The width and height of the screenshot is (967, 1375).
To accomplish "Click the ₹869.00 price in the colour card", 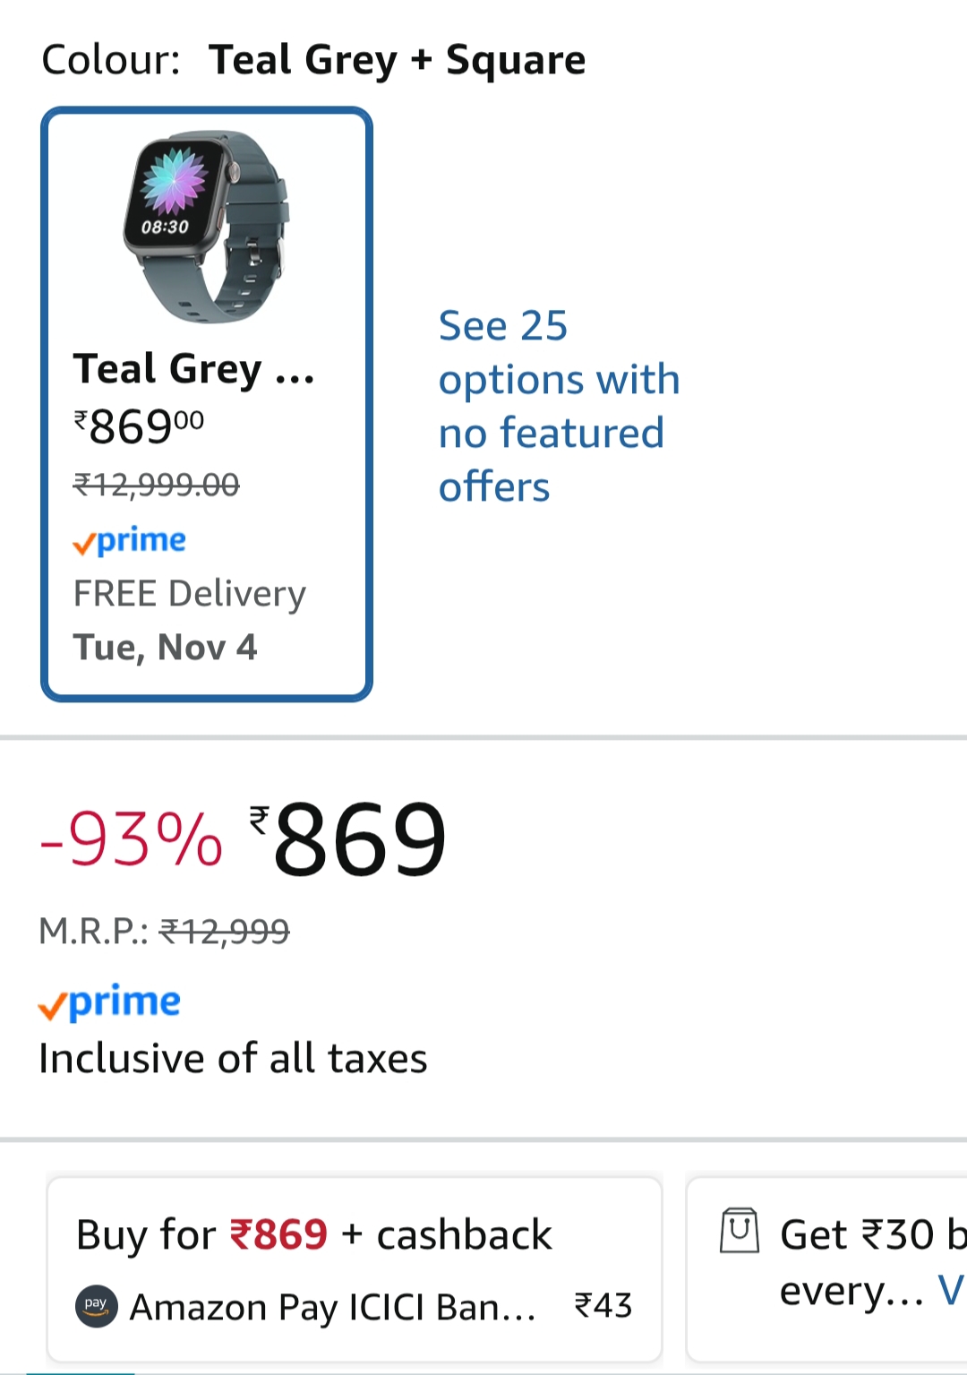I will [x=139, y=426].
